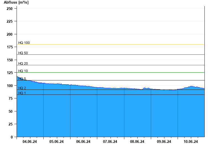Image resolution: width=221 pixels, height=152 pixels.
Task: Click the 50 y-axis value
Action: (x=10, y=111)
